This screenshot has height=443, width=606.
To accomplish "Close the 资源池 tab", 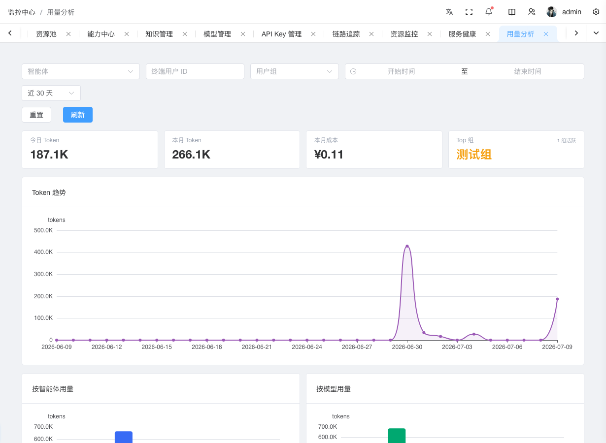I will 68,34.
